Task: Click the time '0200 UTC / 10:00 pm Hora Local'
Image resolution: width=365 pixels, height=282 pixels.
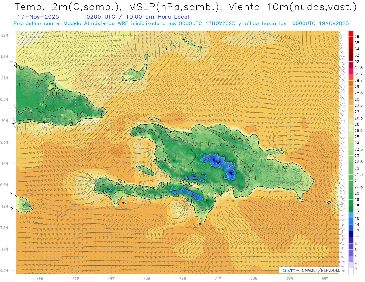Action: pos(137,17)
